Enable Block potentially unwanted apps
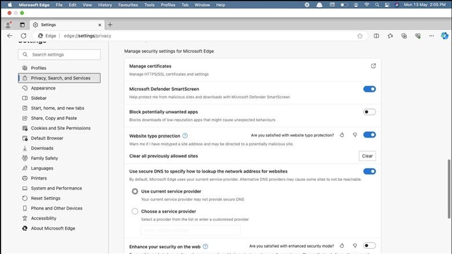The image size is (452, 254). click(369, 112)
